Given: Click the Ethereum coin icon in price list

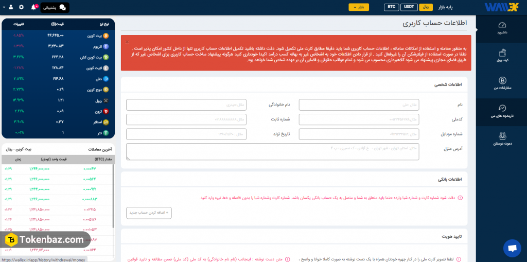Looking at the screenshot, I should pos(106,46).
